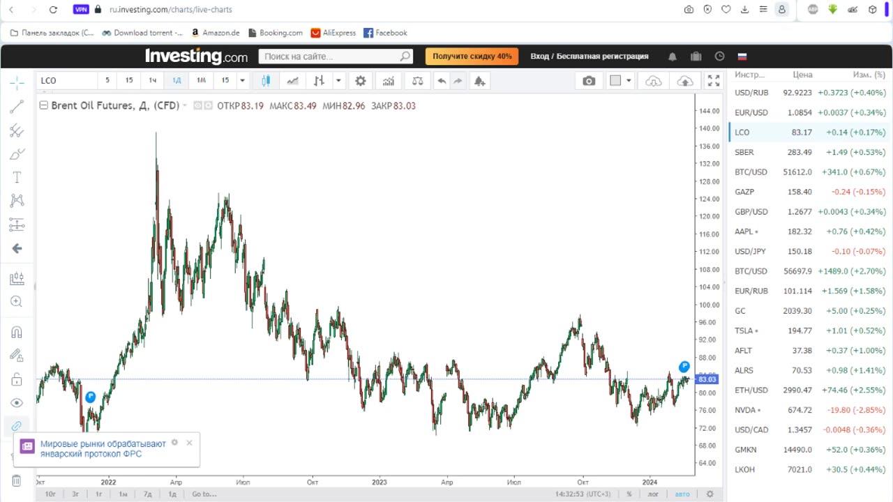Set the chart range to 7д
Viewport: 893px width, 502px height.
(147, 494)
